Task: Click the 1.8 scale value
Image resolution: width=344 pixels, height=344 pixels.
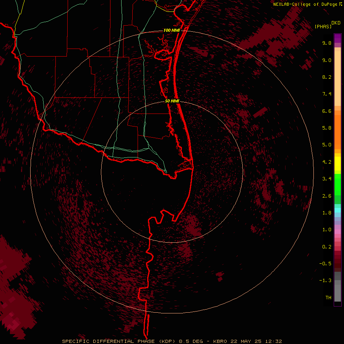Action: click(x=327, y=213)
